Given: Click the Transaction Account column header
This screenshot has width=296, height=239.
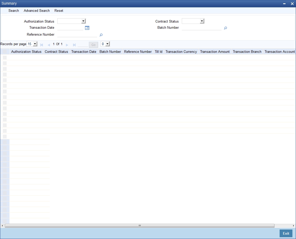Looking at the screenshot, I should [x=280, y=52].
